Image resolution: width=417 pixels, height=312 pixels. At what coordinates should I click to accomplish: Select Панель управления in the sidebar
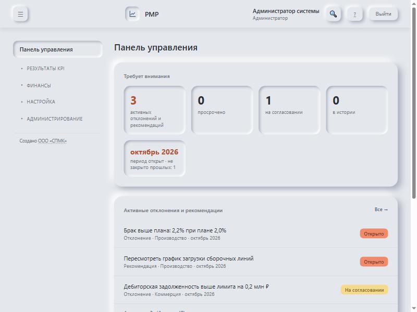tap(58, 49)
